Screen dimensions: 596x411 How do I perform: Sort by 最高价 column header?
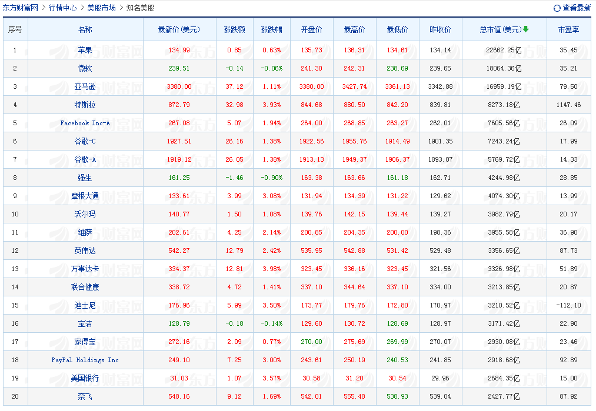(x=355, y=29)
